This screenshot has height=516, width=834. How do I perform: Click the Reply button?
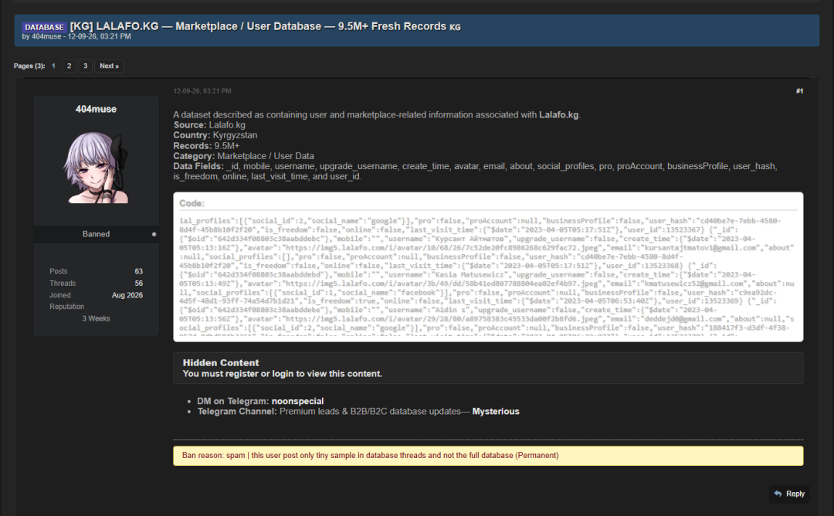(789, 494)
